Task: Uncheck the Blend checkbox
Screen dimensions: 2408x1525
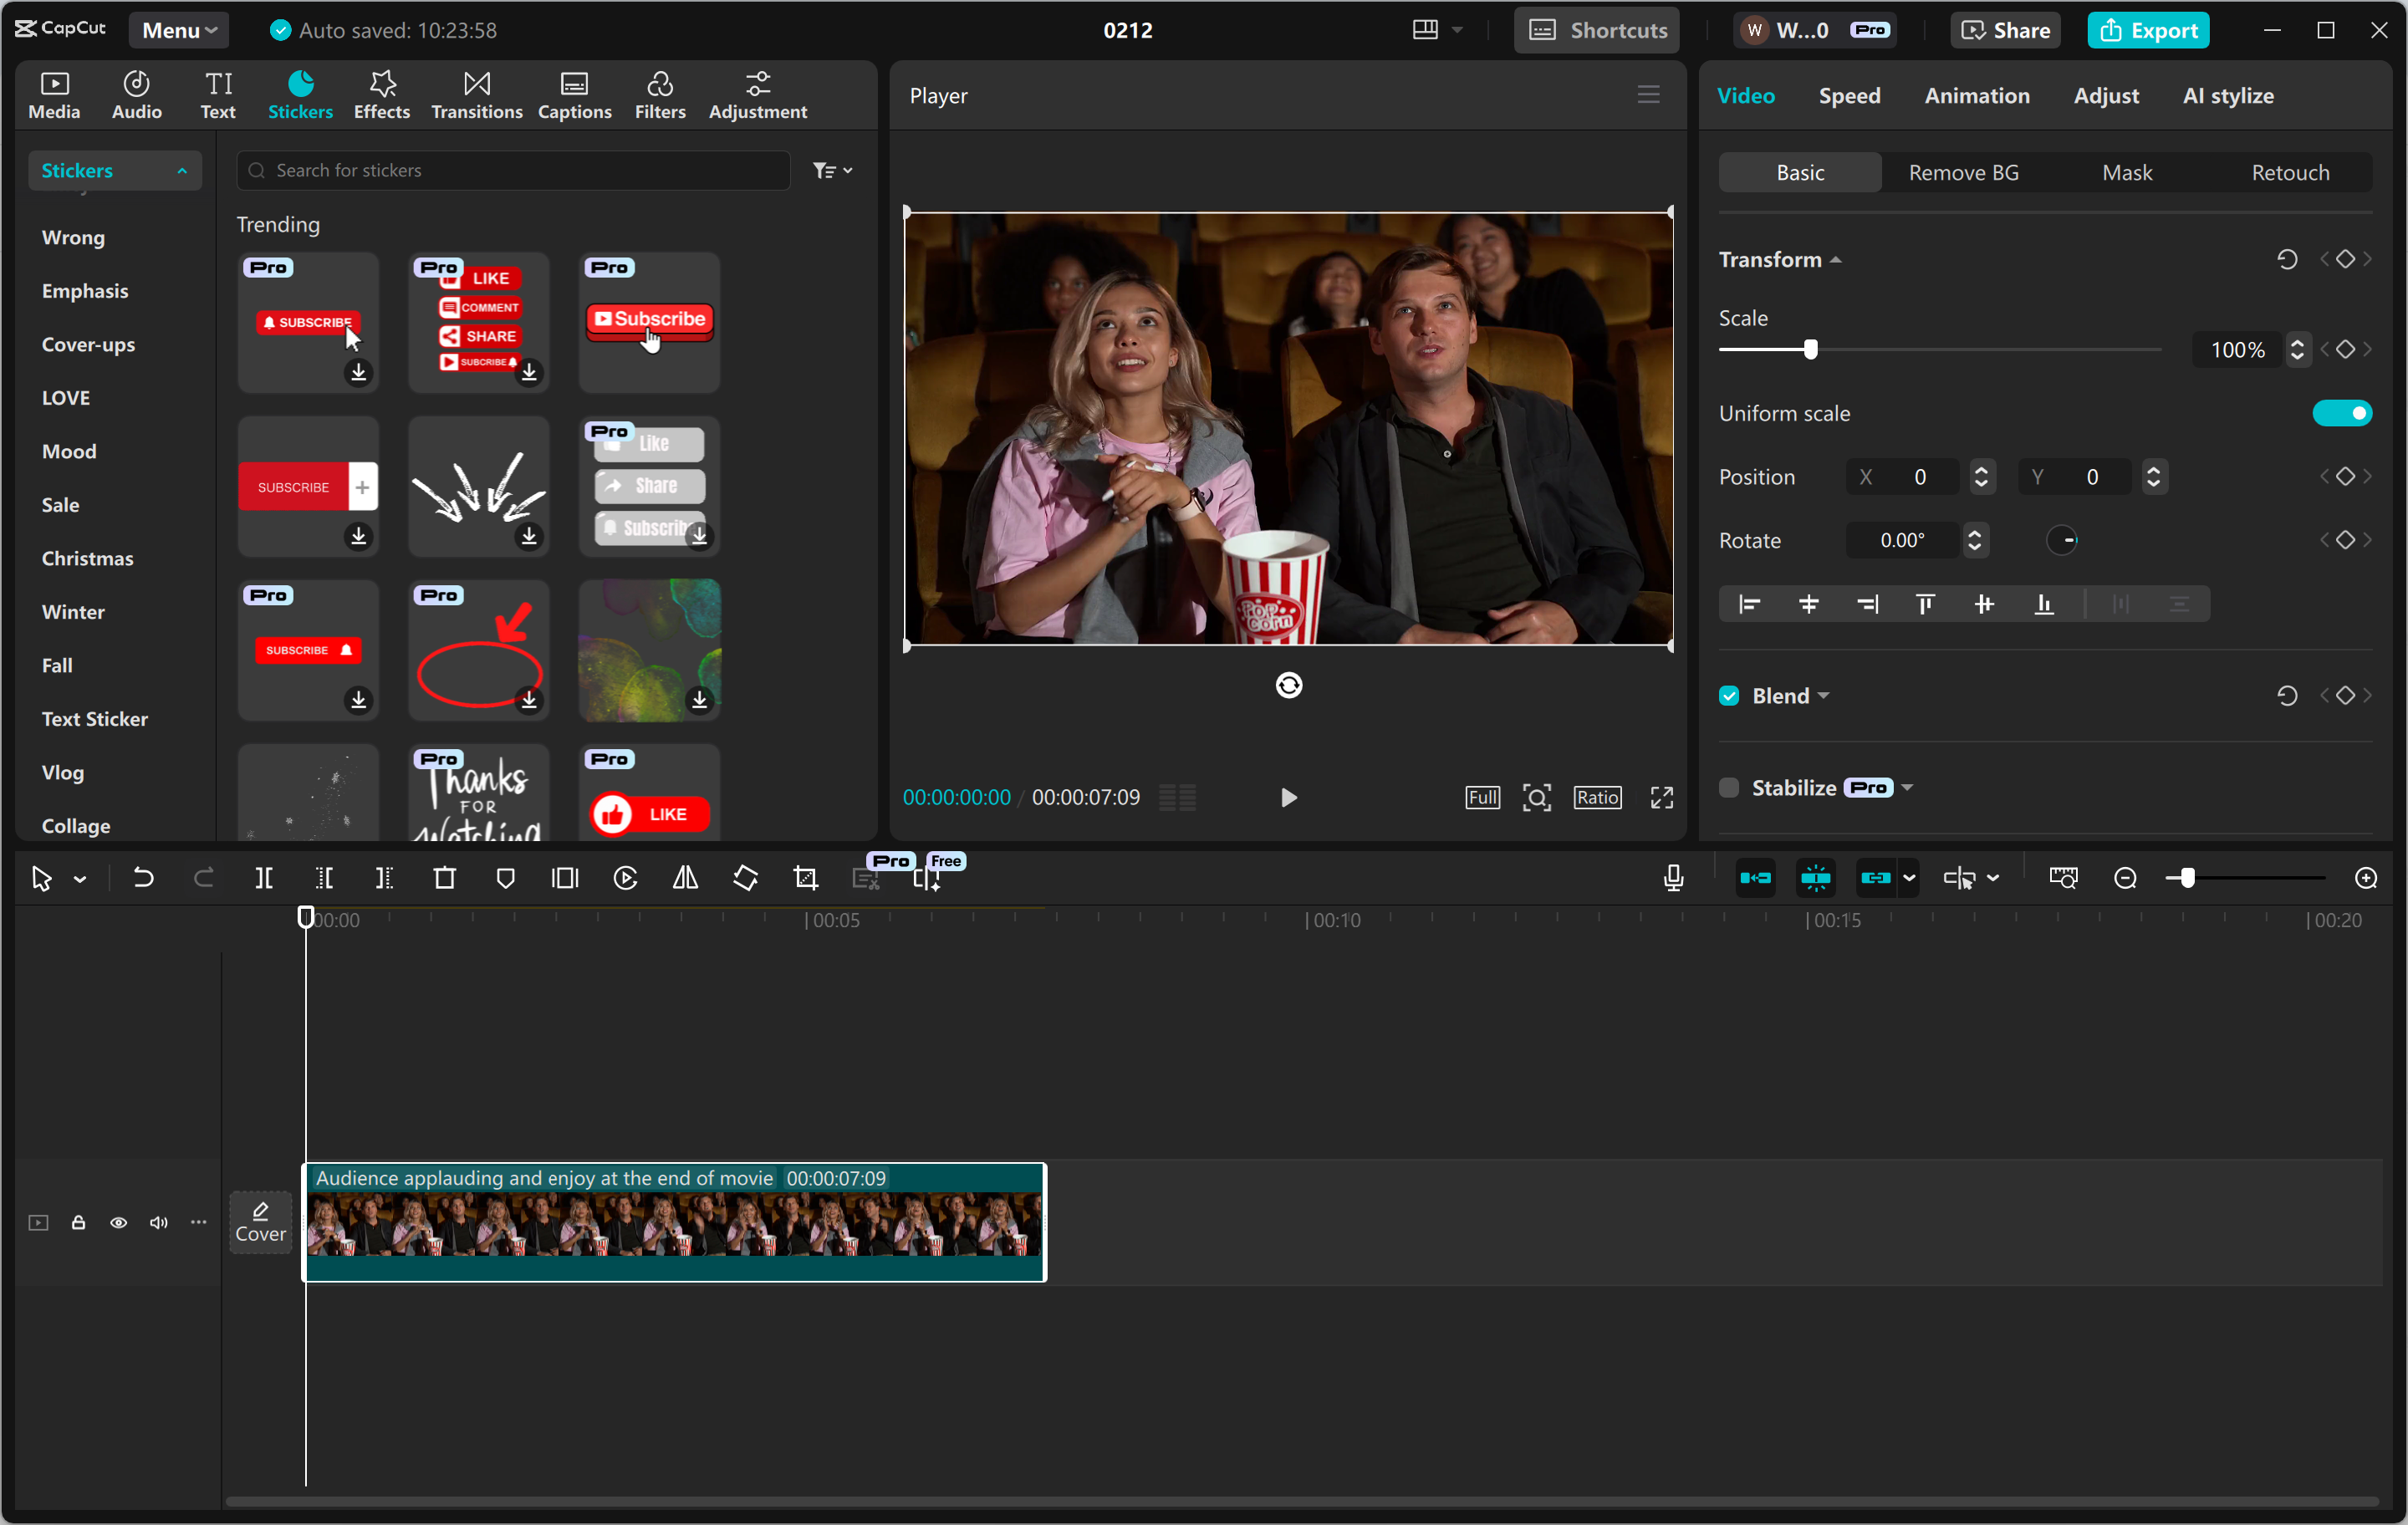Action: click(1729, 696)
